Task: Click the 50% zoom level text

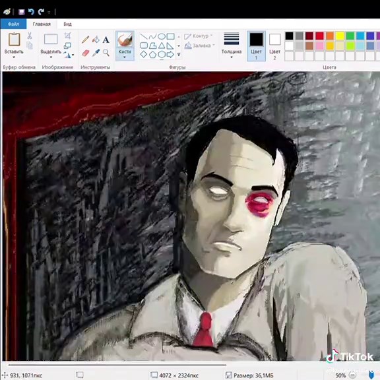Action: [x=340, y=375]
